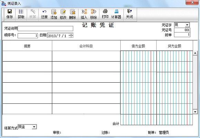
Task: Click the 摘要 column header
Action: [x=27, y=46]
